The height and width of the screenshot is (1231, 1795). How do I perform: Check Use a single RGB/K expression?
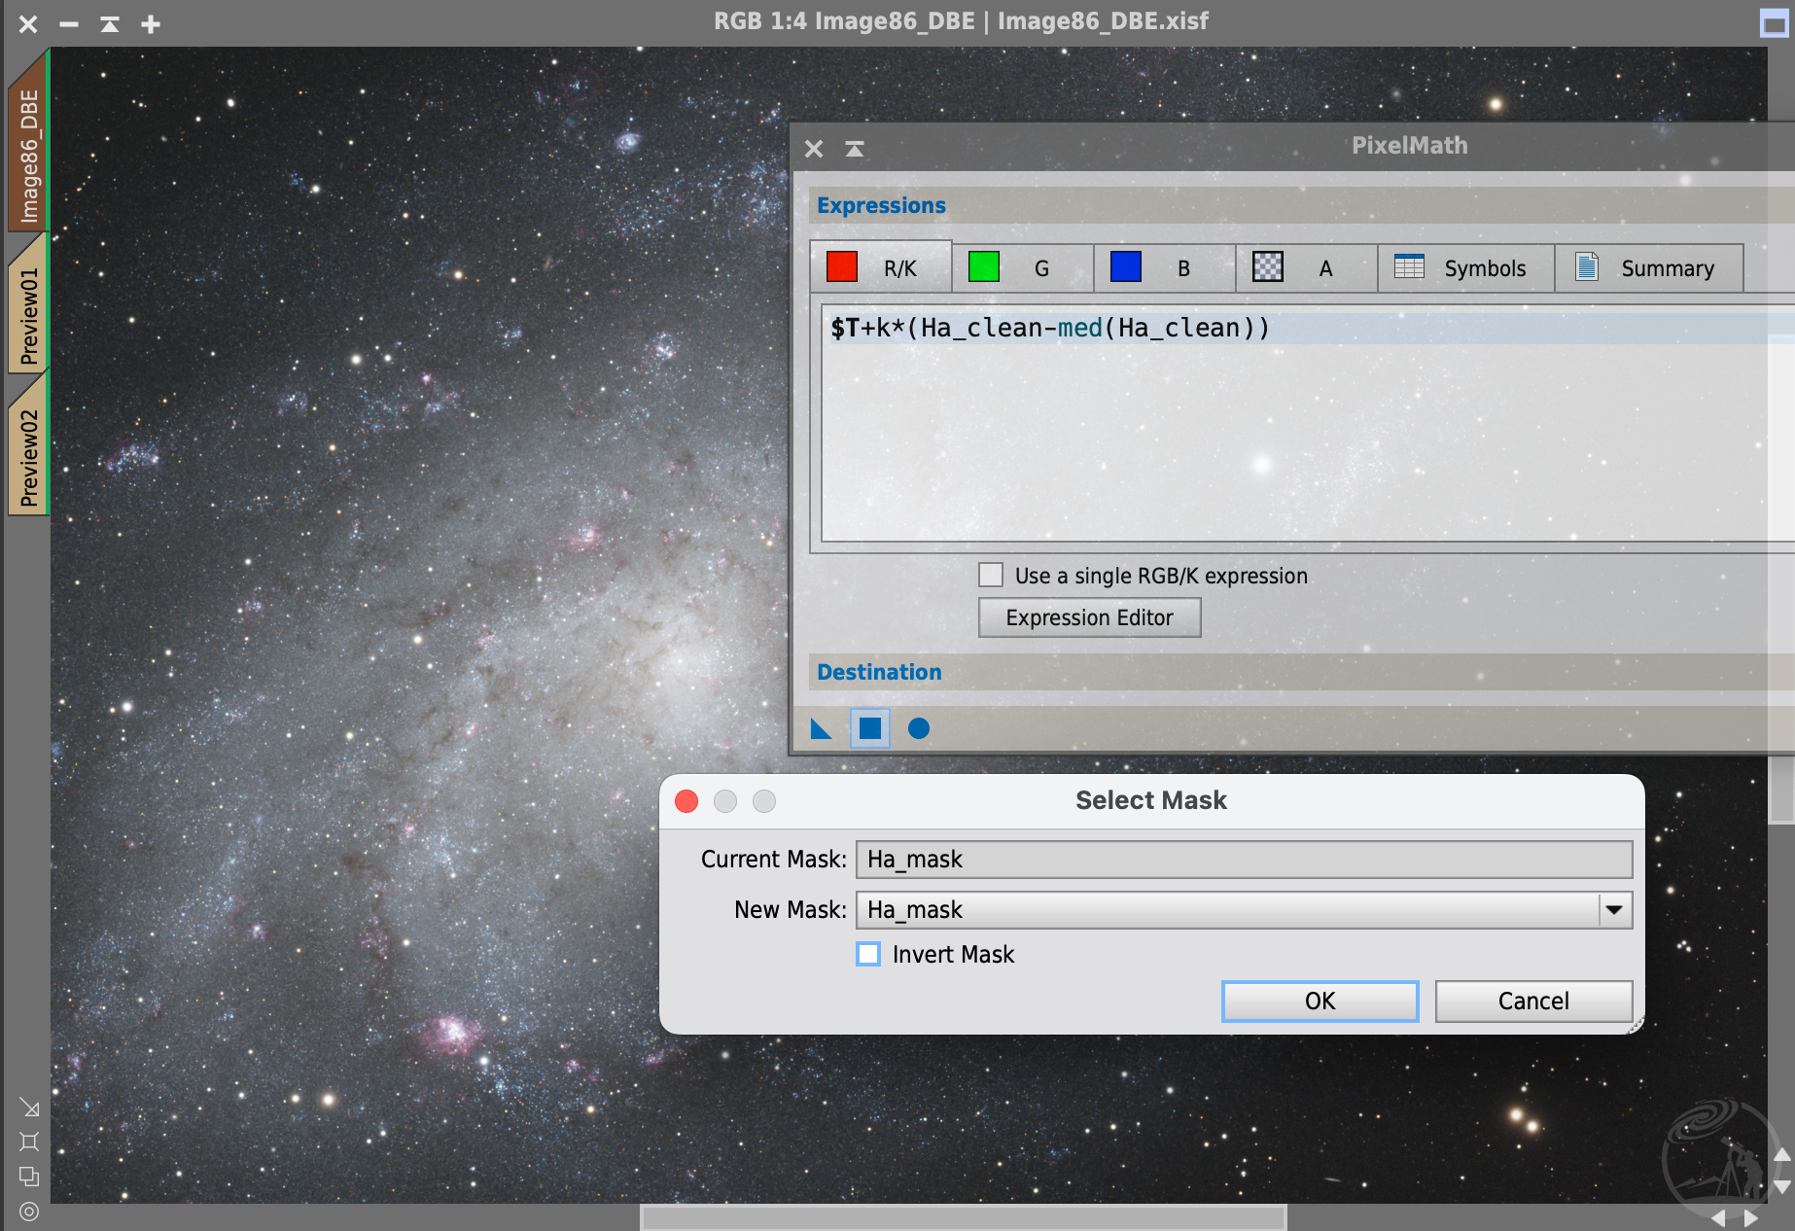[x=991, y=576]
